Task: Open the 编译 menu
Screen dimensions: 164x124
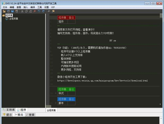Action: [33, 7]
